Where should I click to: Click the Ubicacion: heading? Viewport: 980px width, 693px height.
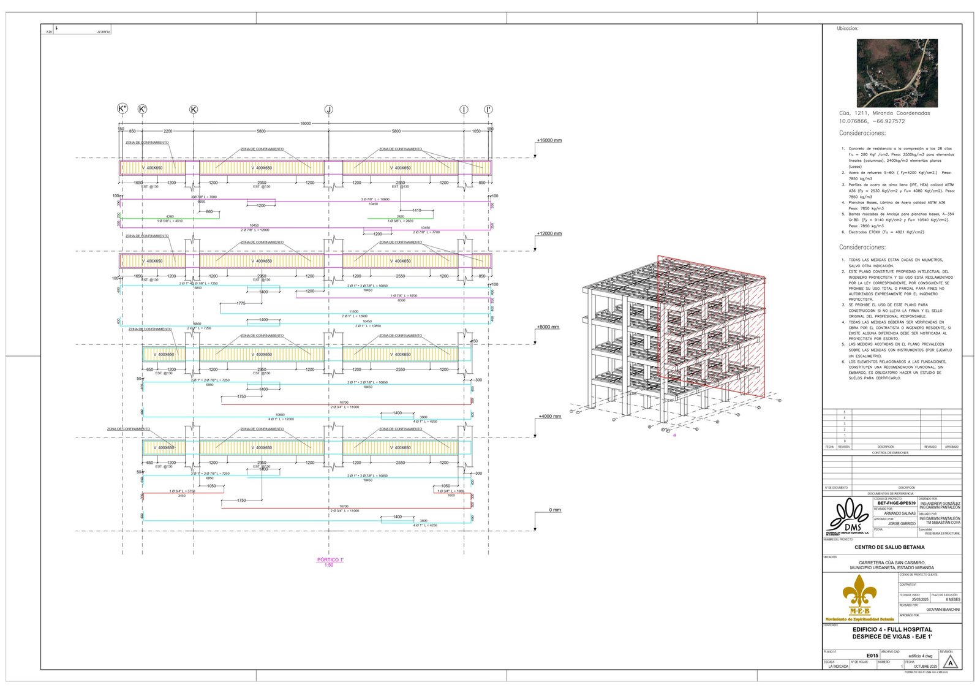tap(848, 29)
